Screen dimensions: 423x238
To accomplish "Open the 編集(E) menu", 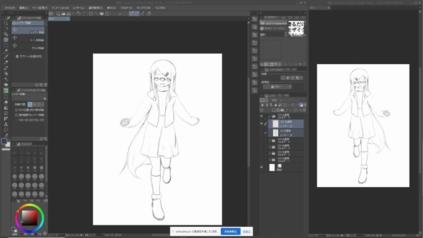I will click(x=24, y=8).
